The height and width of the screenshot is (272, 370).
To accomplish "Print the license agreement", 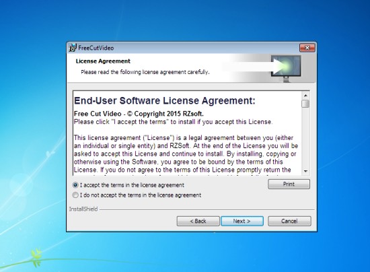I will 289,184.
